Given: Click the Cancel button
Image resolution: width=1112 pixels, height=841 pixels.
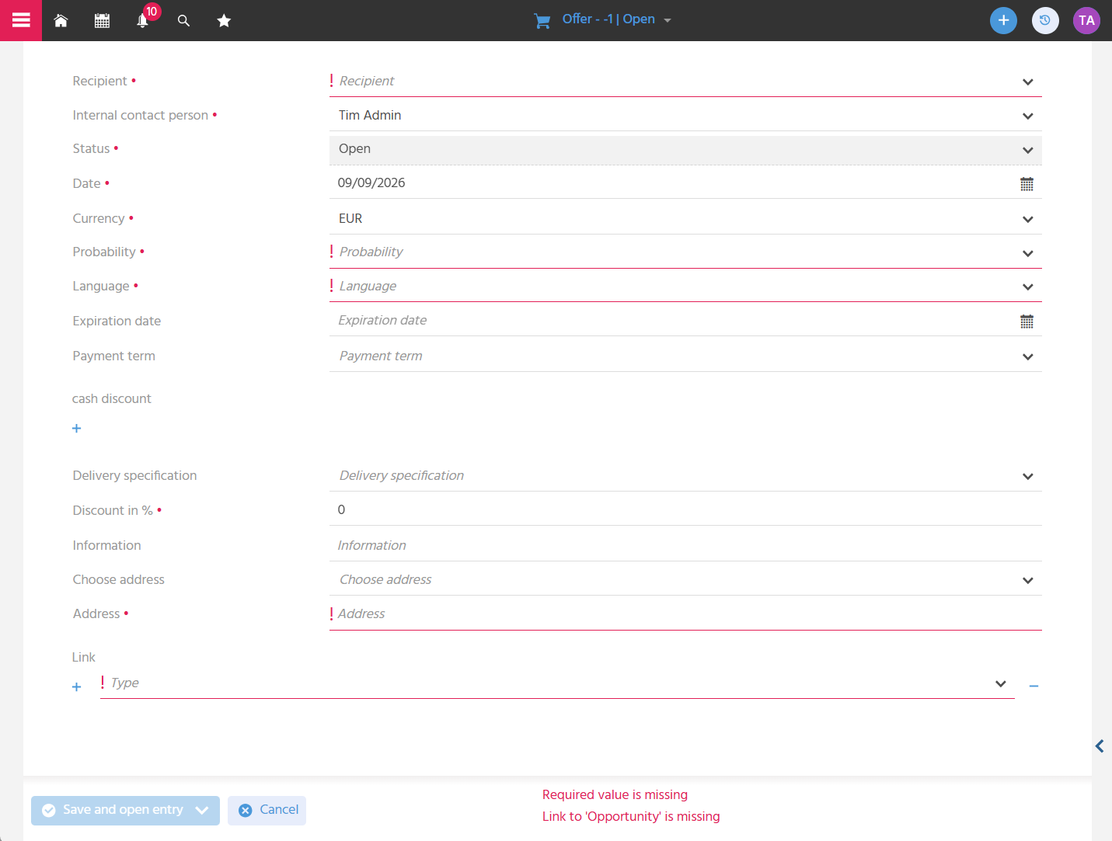Looking at the screenshot, I should point(267,811).
